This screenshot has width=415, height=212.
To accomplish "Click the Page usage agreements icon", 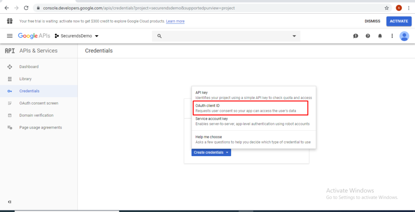I will click(x=10, y=127).
